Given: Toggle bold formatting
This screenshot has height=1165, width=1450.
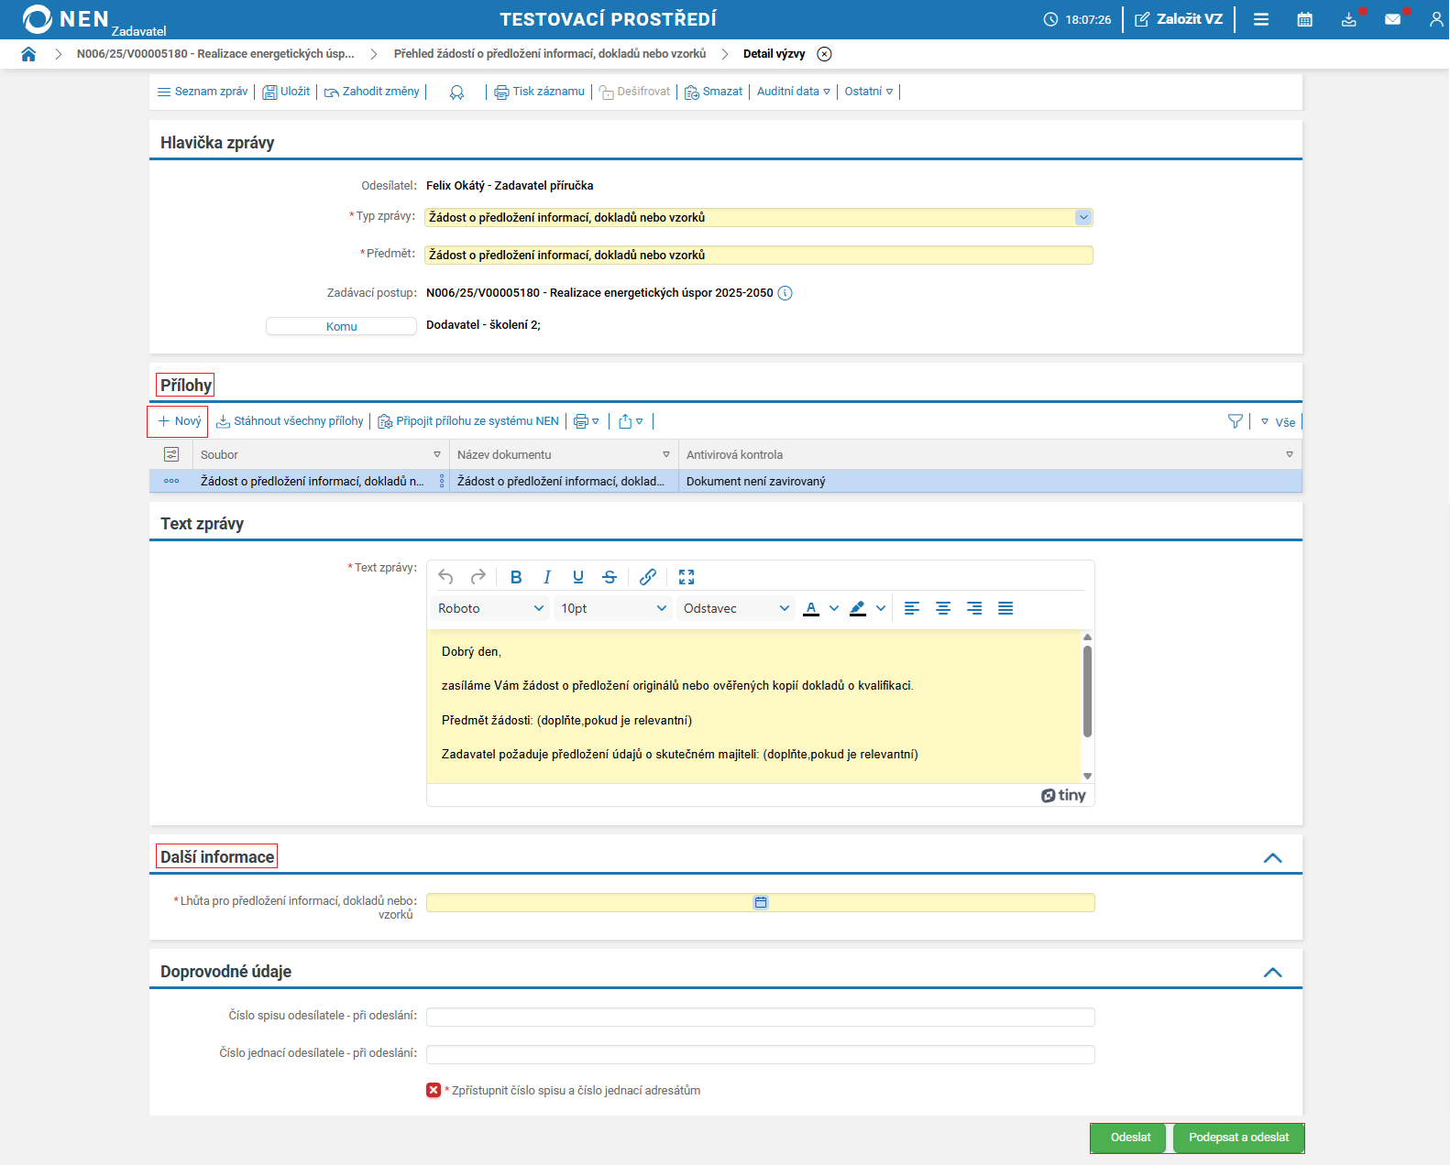Looking at the screenshot, I should point(516,577).
